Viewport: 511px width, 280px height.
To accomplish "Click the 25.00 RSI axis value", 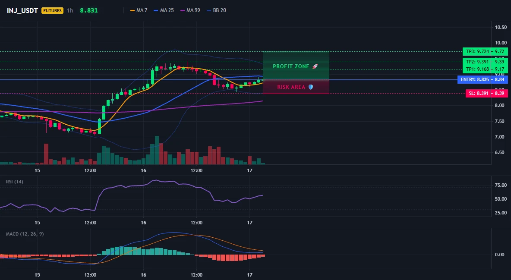I will click(x=501, y=213).
